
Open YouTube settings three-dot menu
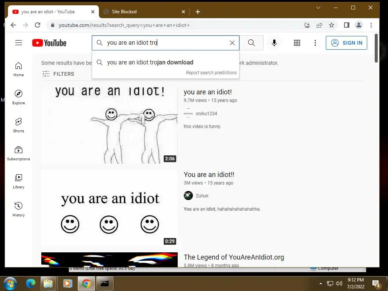pyautogui.click(x=315, y=43)
